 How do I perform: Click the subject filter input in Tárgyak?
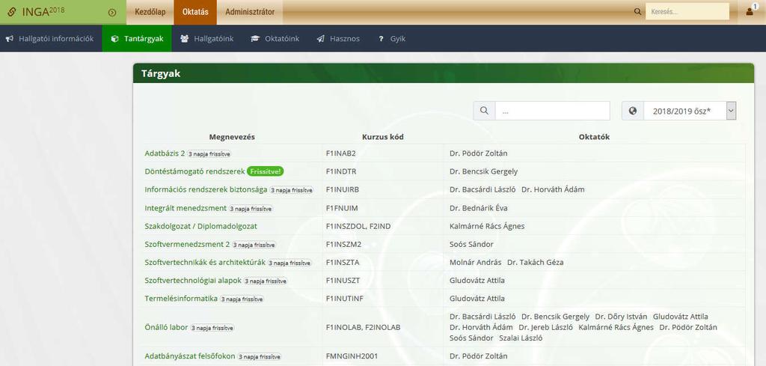point(553,111)
